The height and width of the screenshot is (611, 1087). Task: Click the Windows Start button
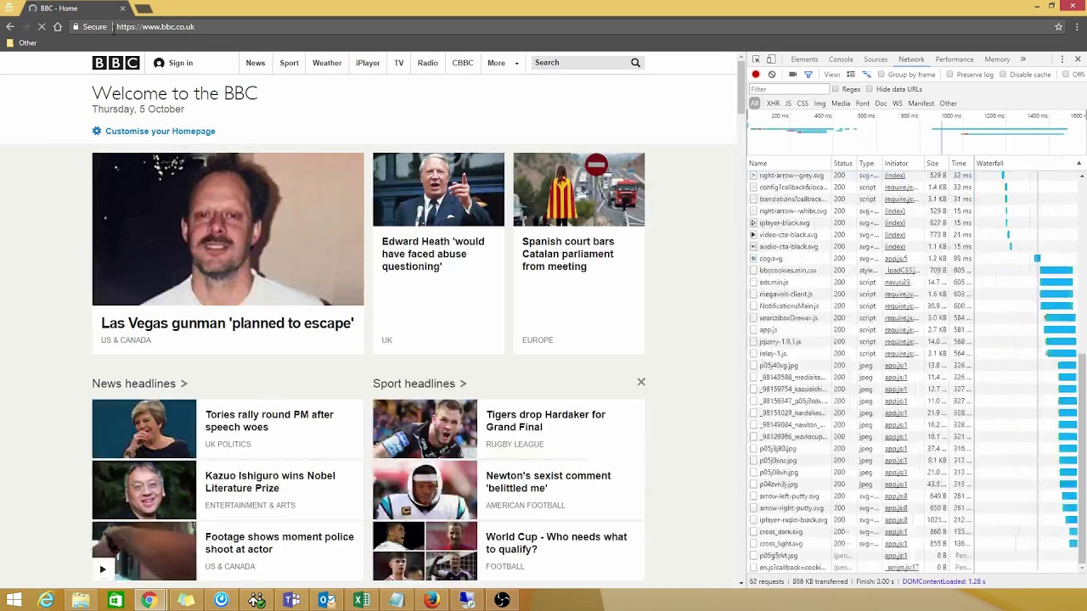[x=14, y=601]
